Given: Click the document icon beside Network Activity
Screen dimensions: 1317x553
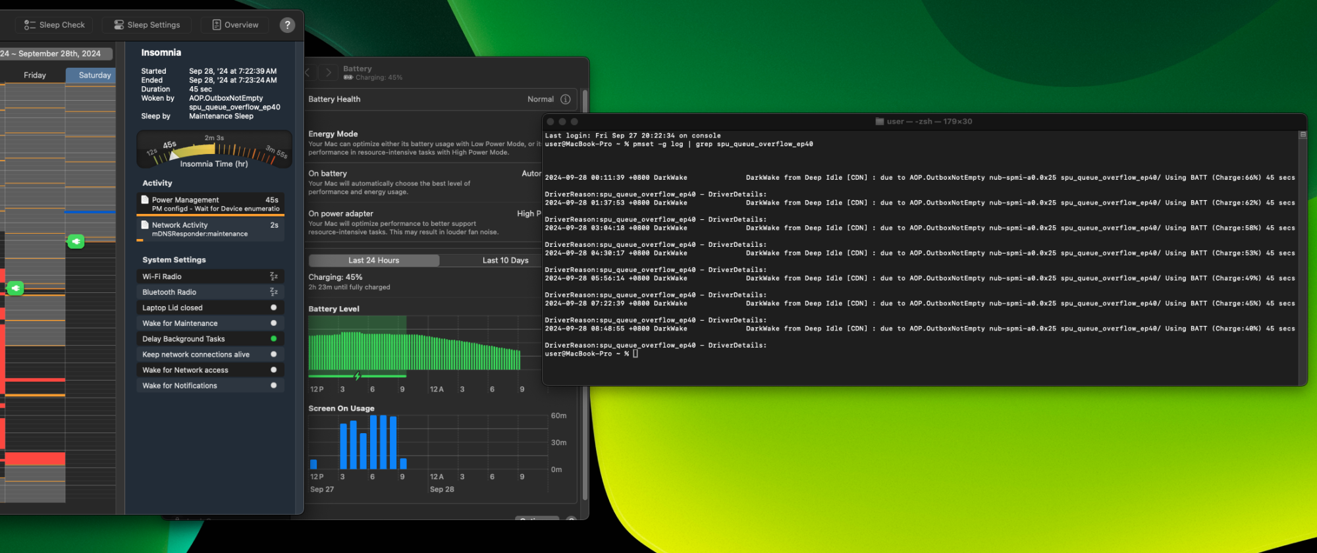Looking at the screenshot, I should (x=145, y=224).
